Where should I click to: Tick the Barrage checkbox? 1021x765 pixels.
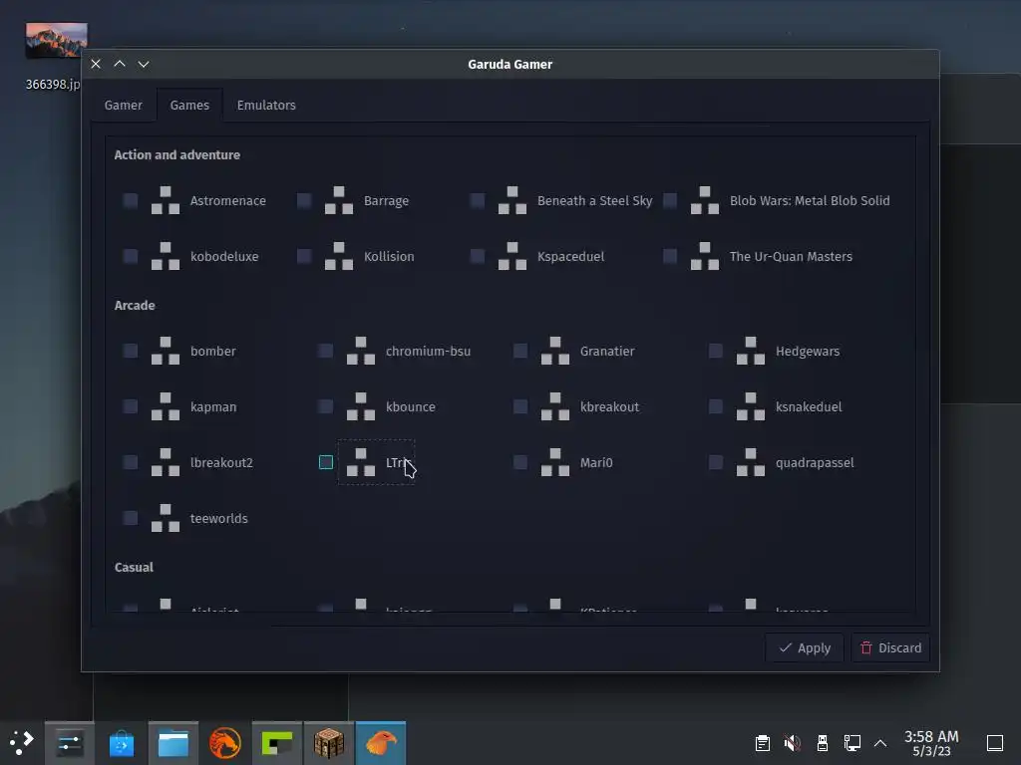click(x=304, y=200)
